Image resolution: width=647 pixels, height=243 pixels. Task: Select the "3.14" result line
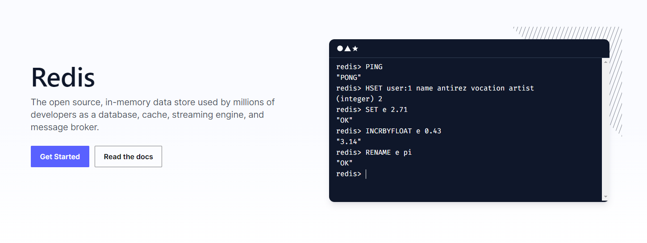348,142
